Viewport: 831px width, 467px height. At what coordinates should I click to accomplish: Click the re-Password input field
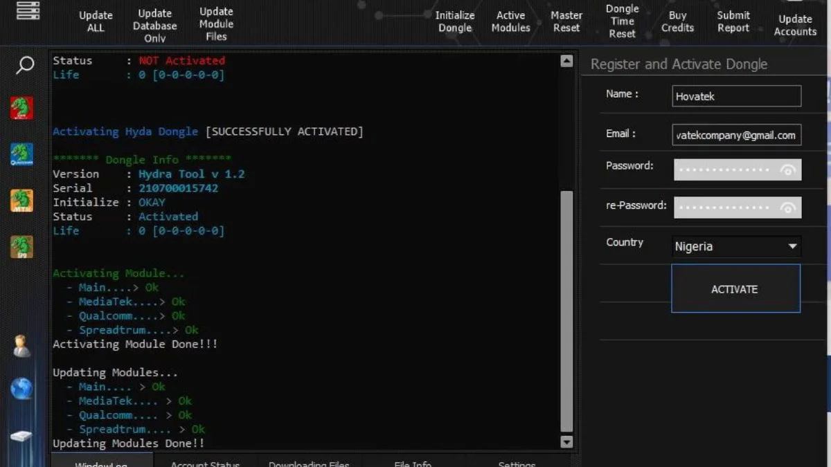[x=738, y=208]
